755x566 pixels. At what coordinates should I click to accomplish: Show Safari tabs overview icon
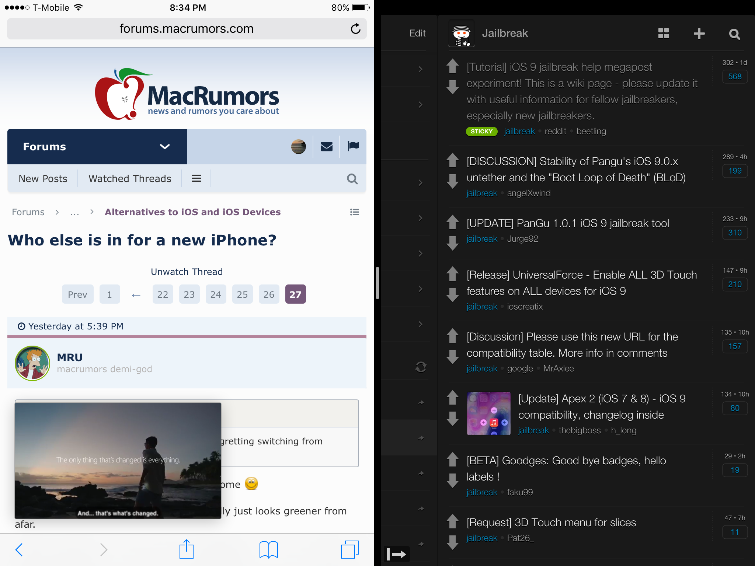[x=349, y=549]
